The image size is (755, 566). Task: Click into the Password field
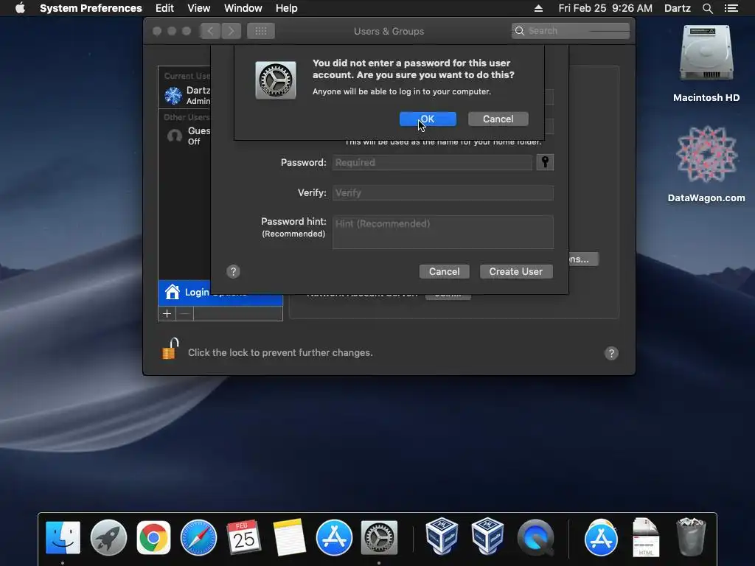tap(432, 162)
